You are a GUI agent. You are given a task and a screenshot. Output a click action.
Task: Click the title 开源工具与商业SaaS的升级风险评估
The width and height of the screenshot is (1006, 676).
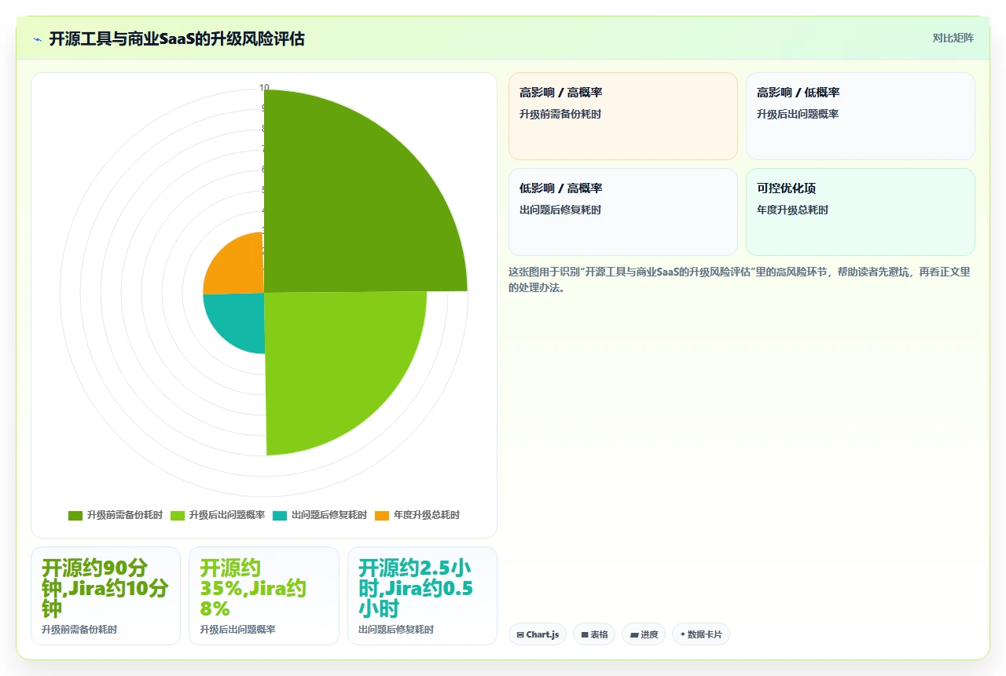177,38
